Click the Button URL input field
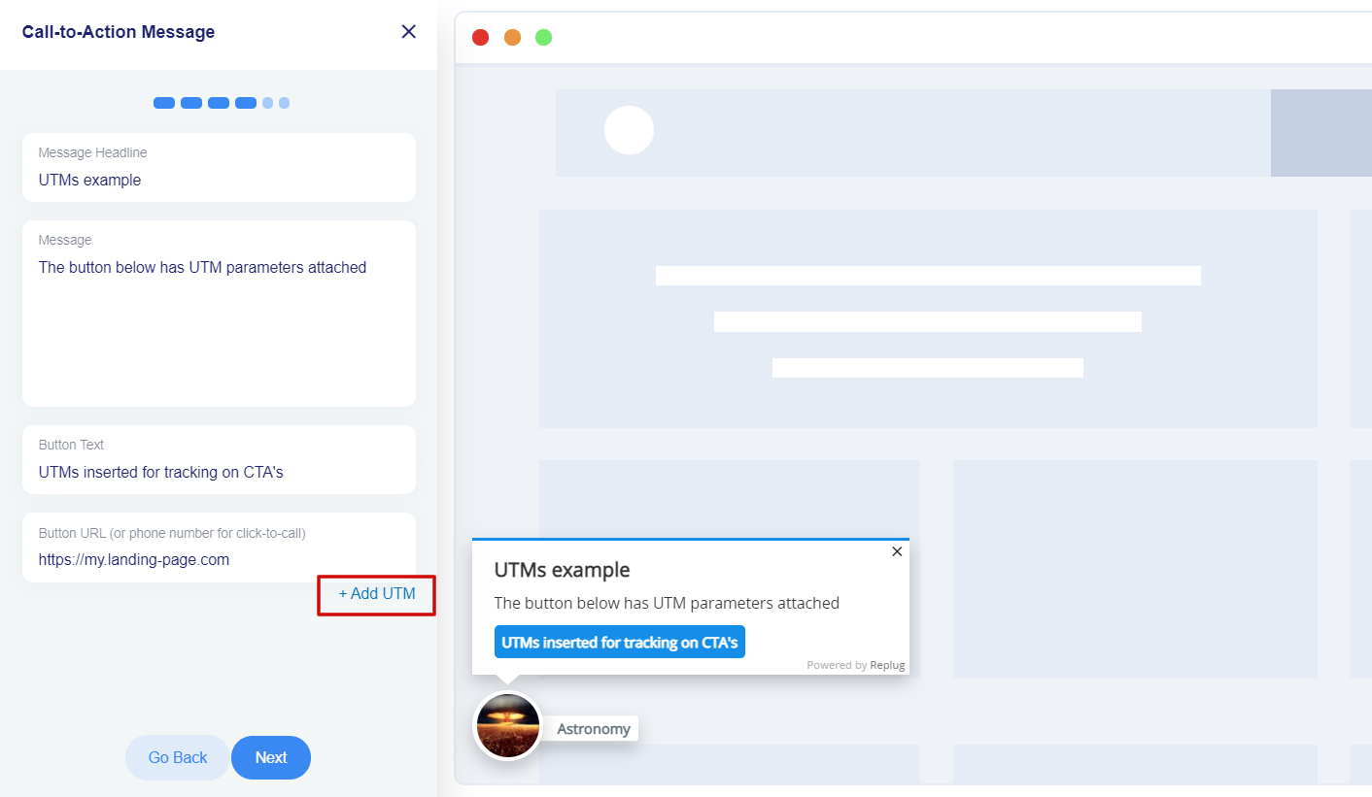Screen dimensions: 1372x797 219,559
